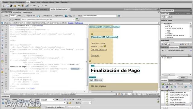Select .container rule in CSS list
Image resolution: width=193 pixels, height=109 pixels.
(x=170, y=37)
